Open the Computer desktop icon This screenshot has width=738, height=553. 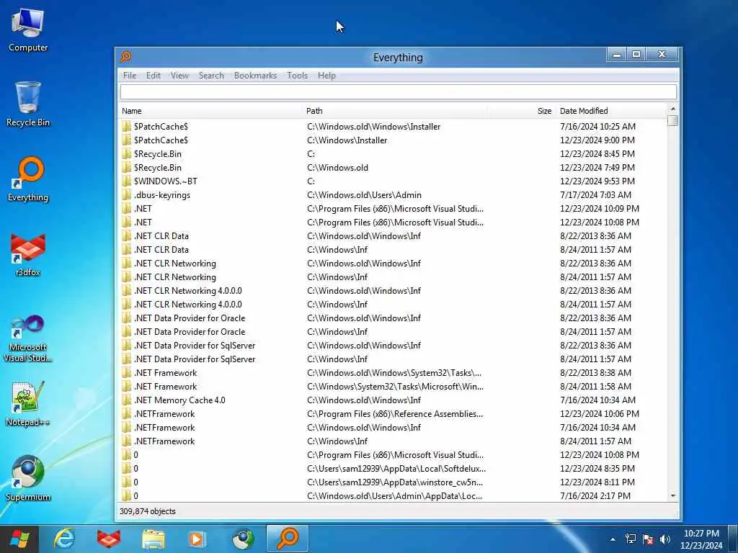coord(28,30)
